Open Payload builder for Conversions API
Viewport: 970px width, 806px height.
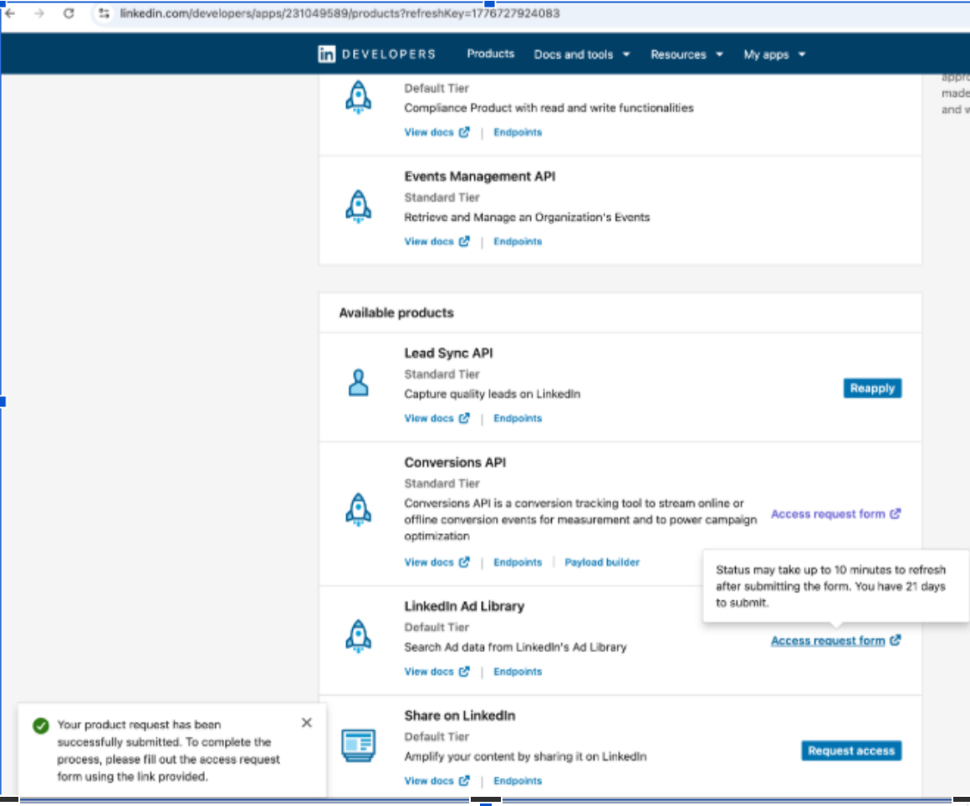(x=602, y=563)
